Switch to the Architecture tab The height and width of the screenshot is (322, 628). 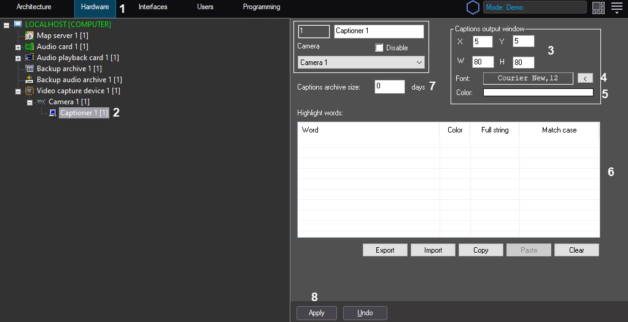34,7
